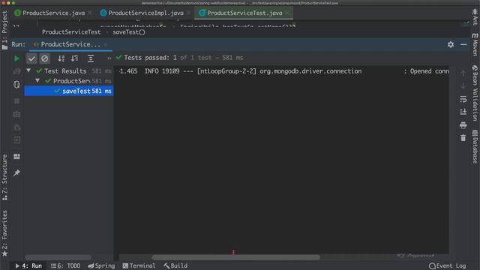The width and height of the screenshot is (480, 270).
Task: Open the Maven side panel
Action: point(475,45)
